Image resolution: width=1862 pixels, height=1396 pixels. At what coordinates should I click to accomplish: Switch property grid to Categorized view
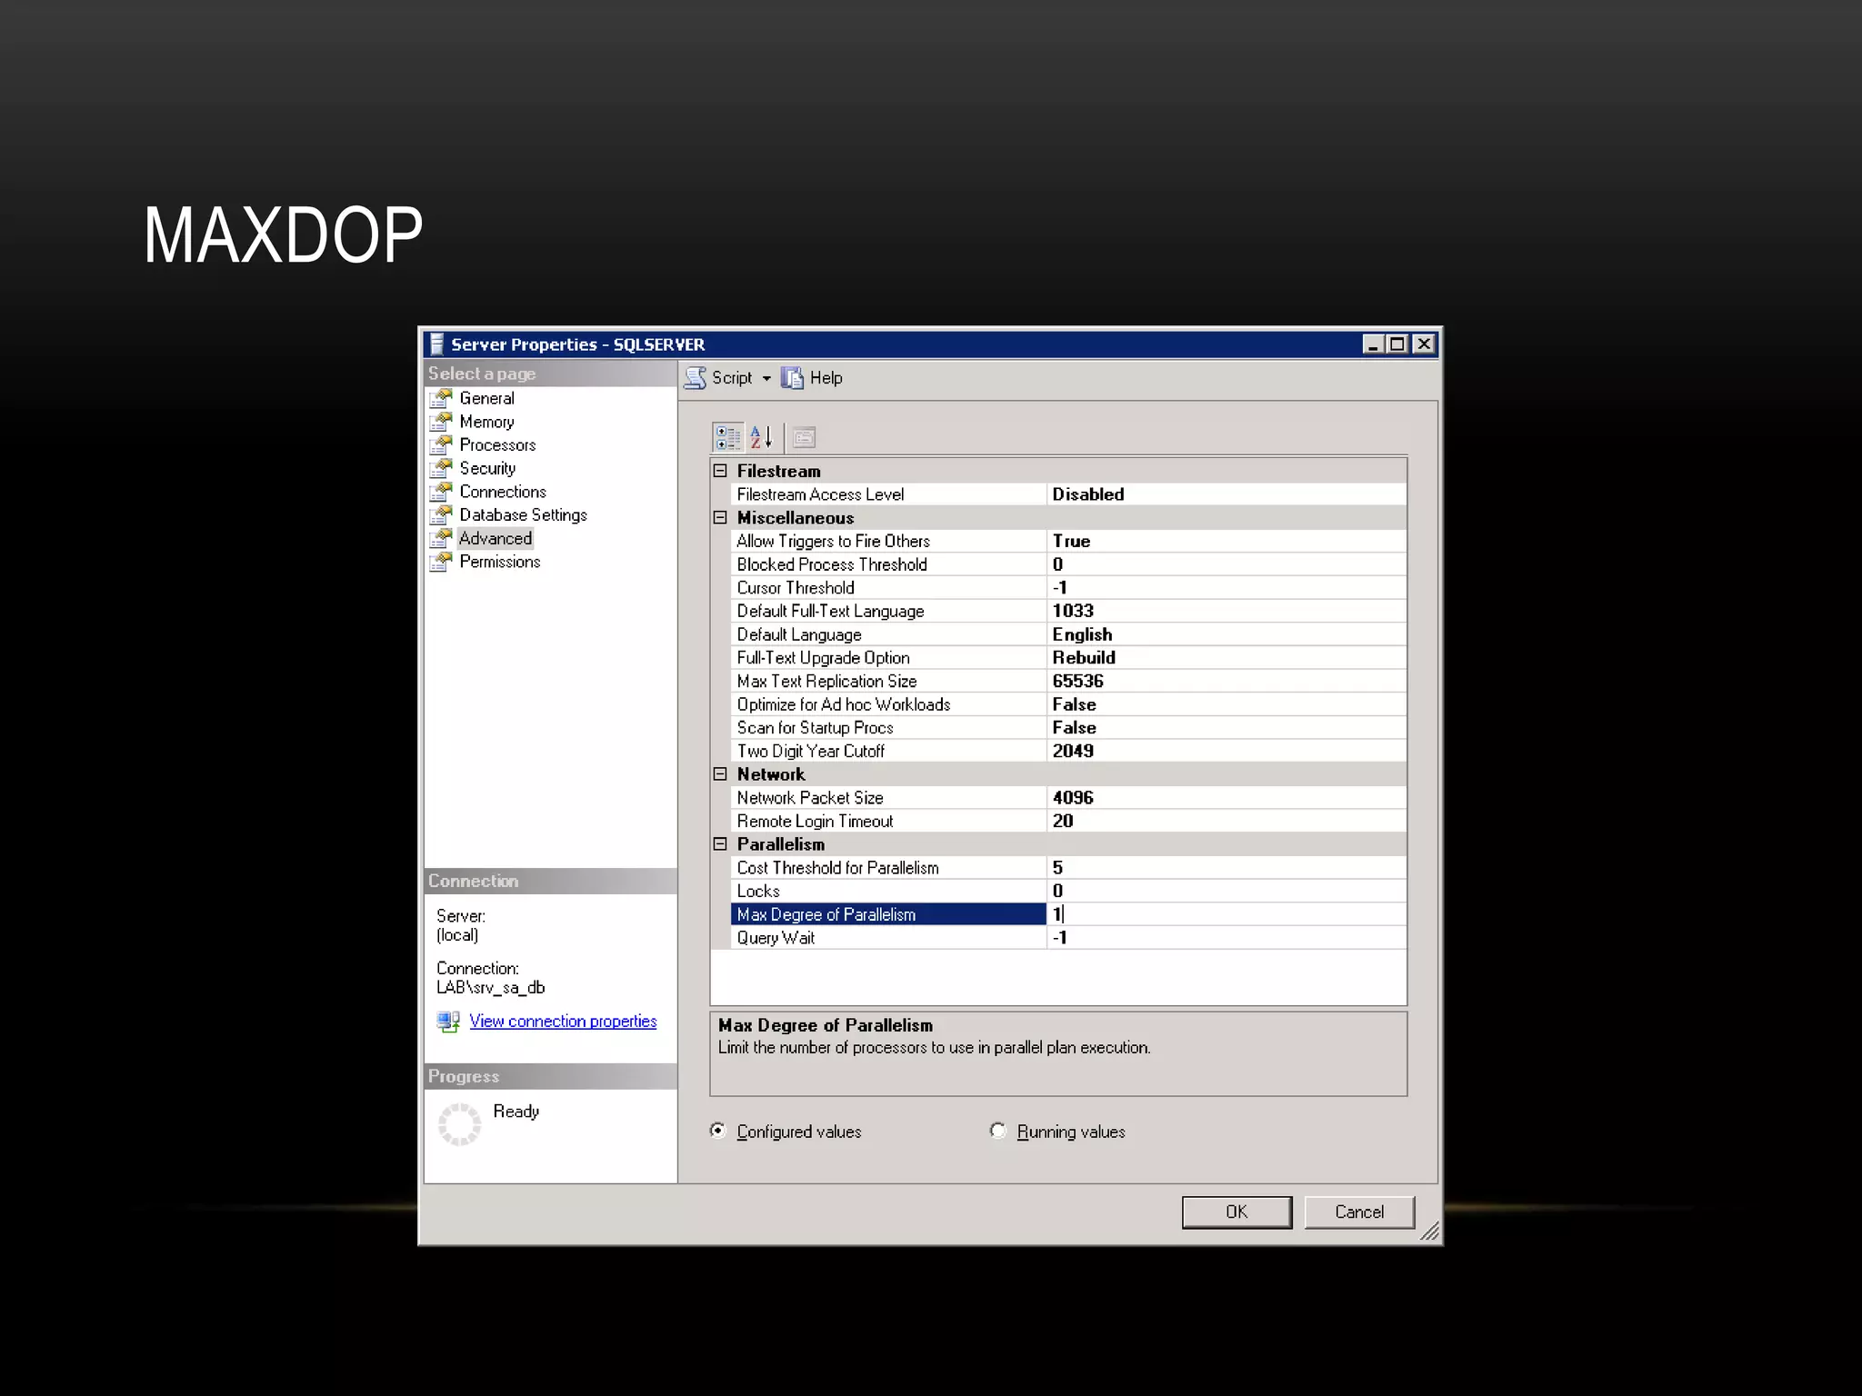(727, 438)
